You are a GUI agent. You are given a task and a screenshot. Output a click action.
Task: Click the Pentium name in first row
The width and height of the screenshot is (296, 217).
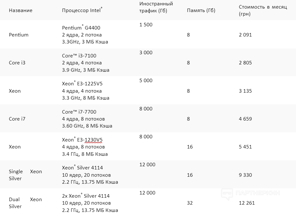[19, 35]
